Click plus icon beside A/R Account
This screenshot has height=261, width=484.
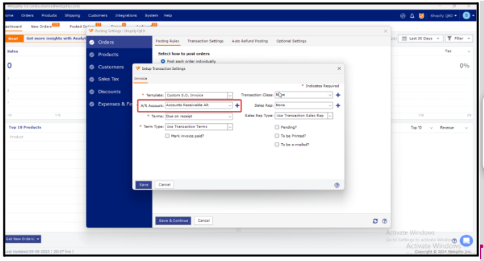tap(237, 105)
